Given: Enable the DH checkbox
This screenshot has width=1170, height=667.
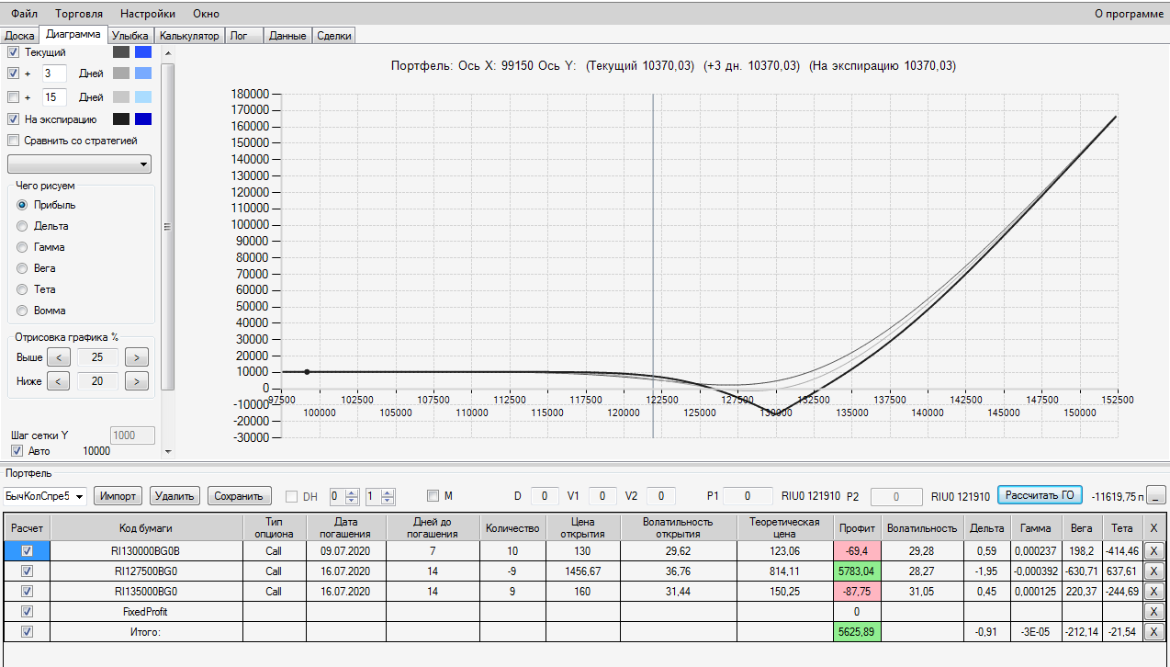Looking at the screenshot, I should click(292, 496).
